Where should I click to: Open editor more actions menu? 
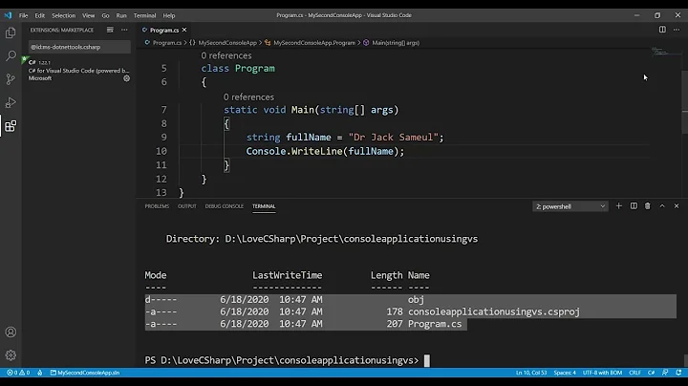pyautogui.click(x=677, y=30)
